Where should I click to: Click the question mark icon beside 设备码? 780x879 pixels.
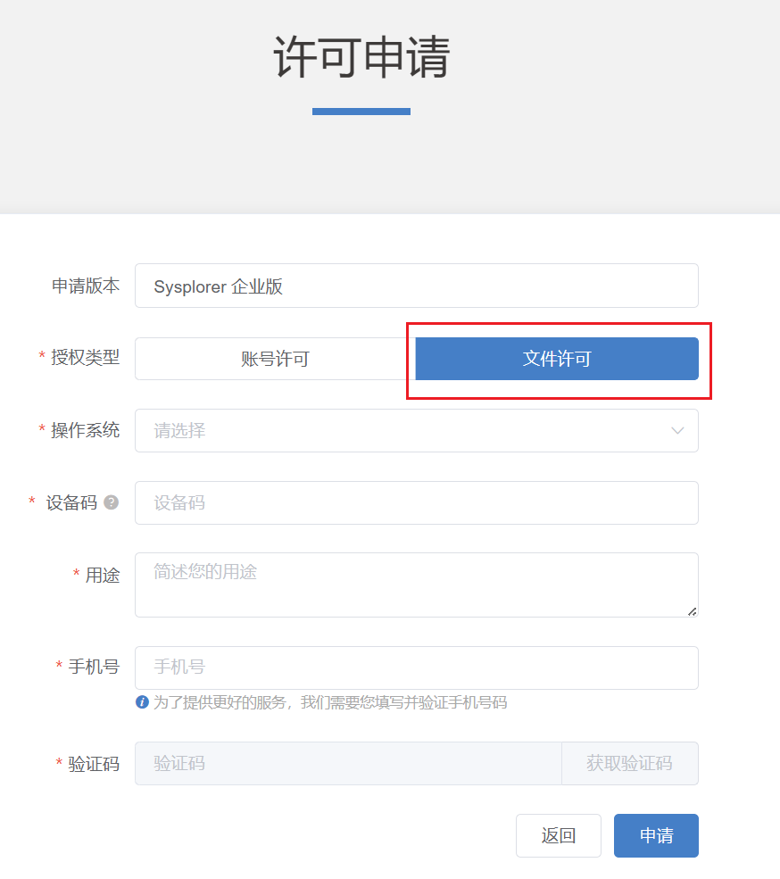pyautogui.click(x=111, y=502)
